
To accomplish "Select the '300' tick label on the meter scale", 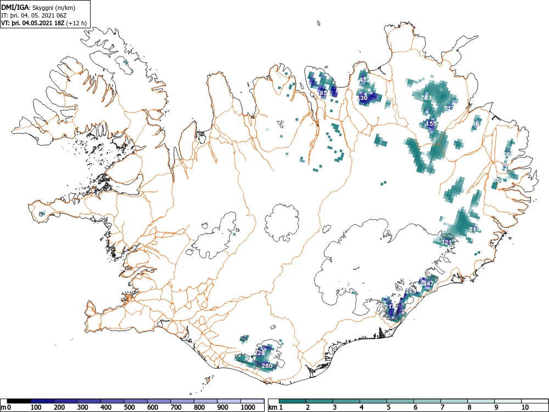I will [x=83, y=408].
